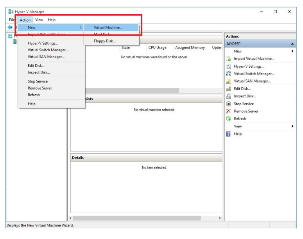Click Inspect Disk... link in Actions pane
This screenshot has height=239, width=303.
click(245, 96)
